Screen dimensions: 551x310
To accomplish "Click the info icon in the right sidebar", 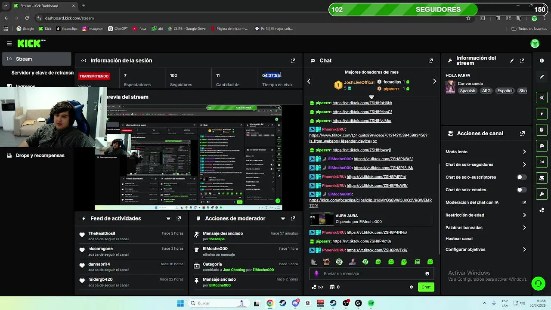I will coord(542,61).
